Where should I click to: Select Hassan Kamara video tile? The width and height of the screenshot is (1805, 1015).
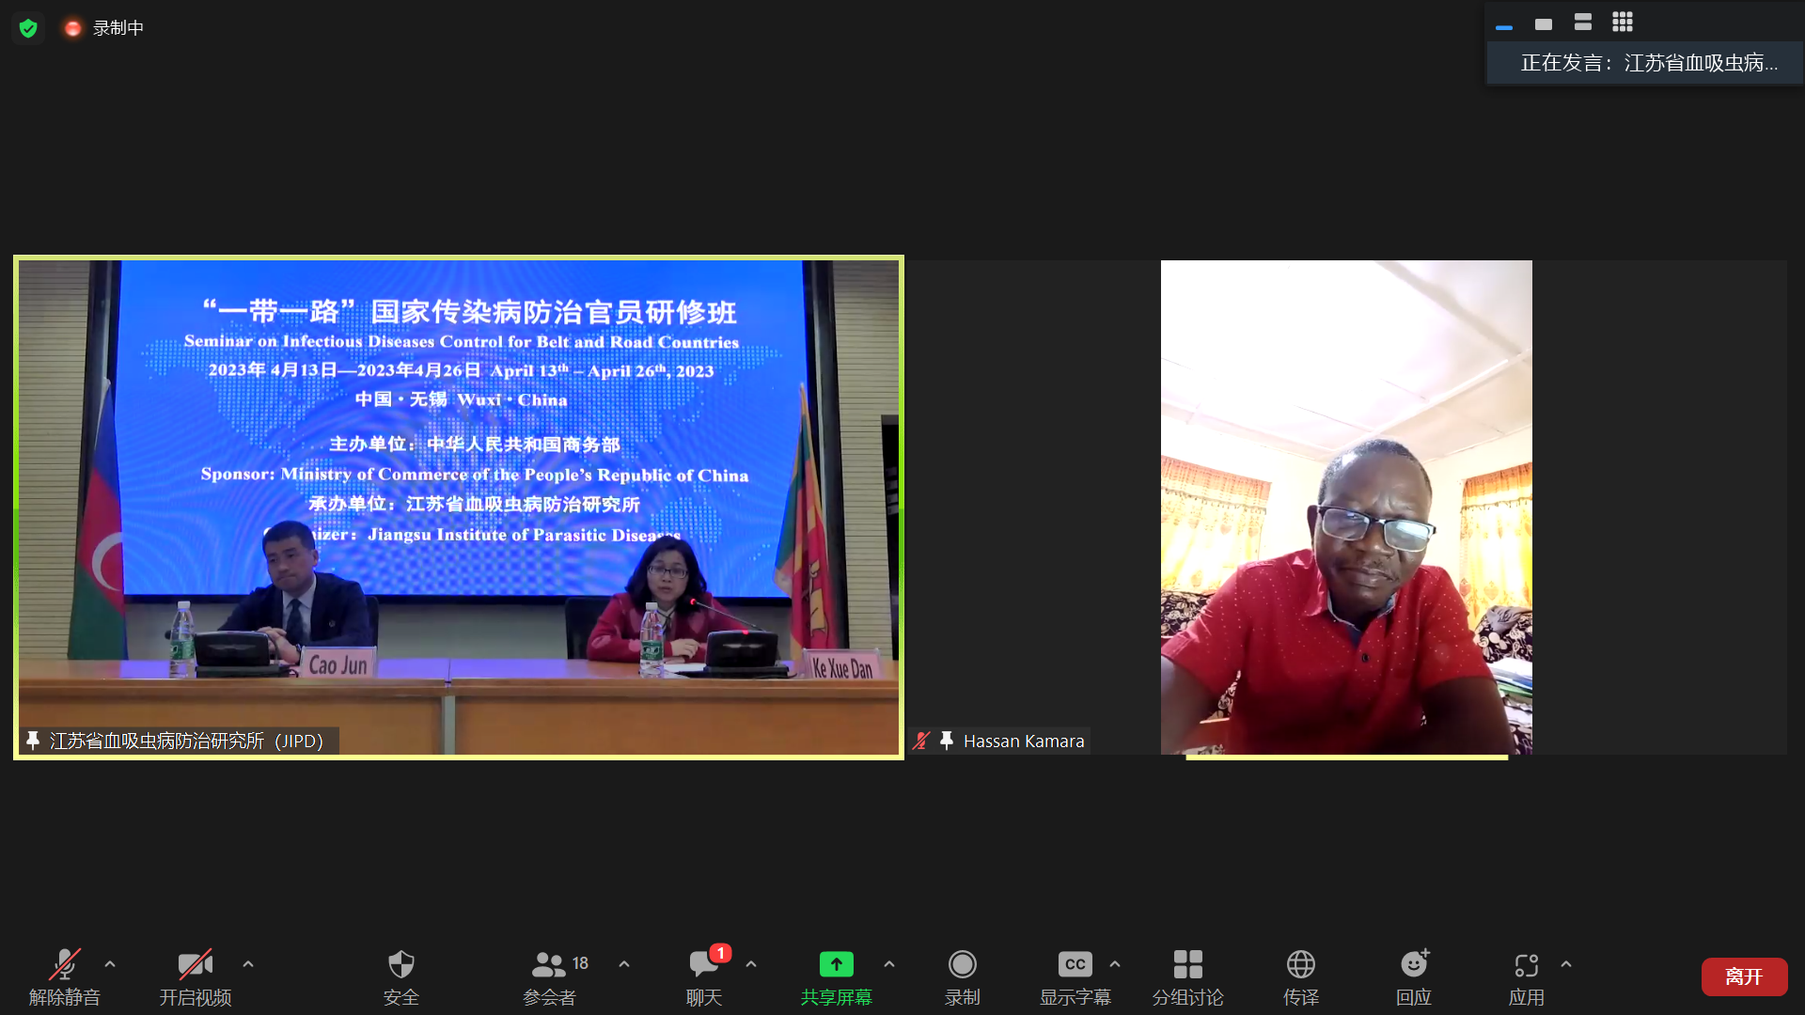point(1346,507)
